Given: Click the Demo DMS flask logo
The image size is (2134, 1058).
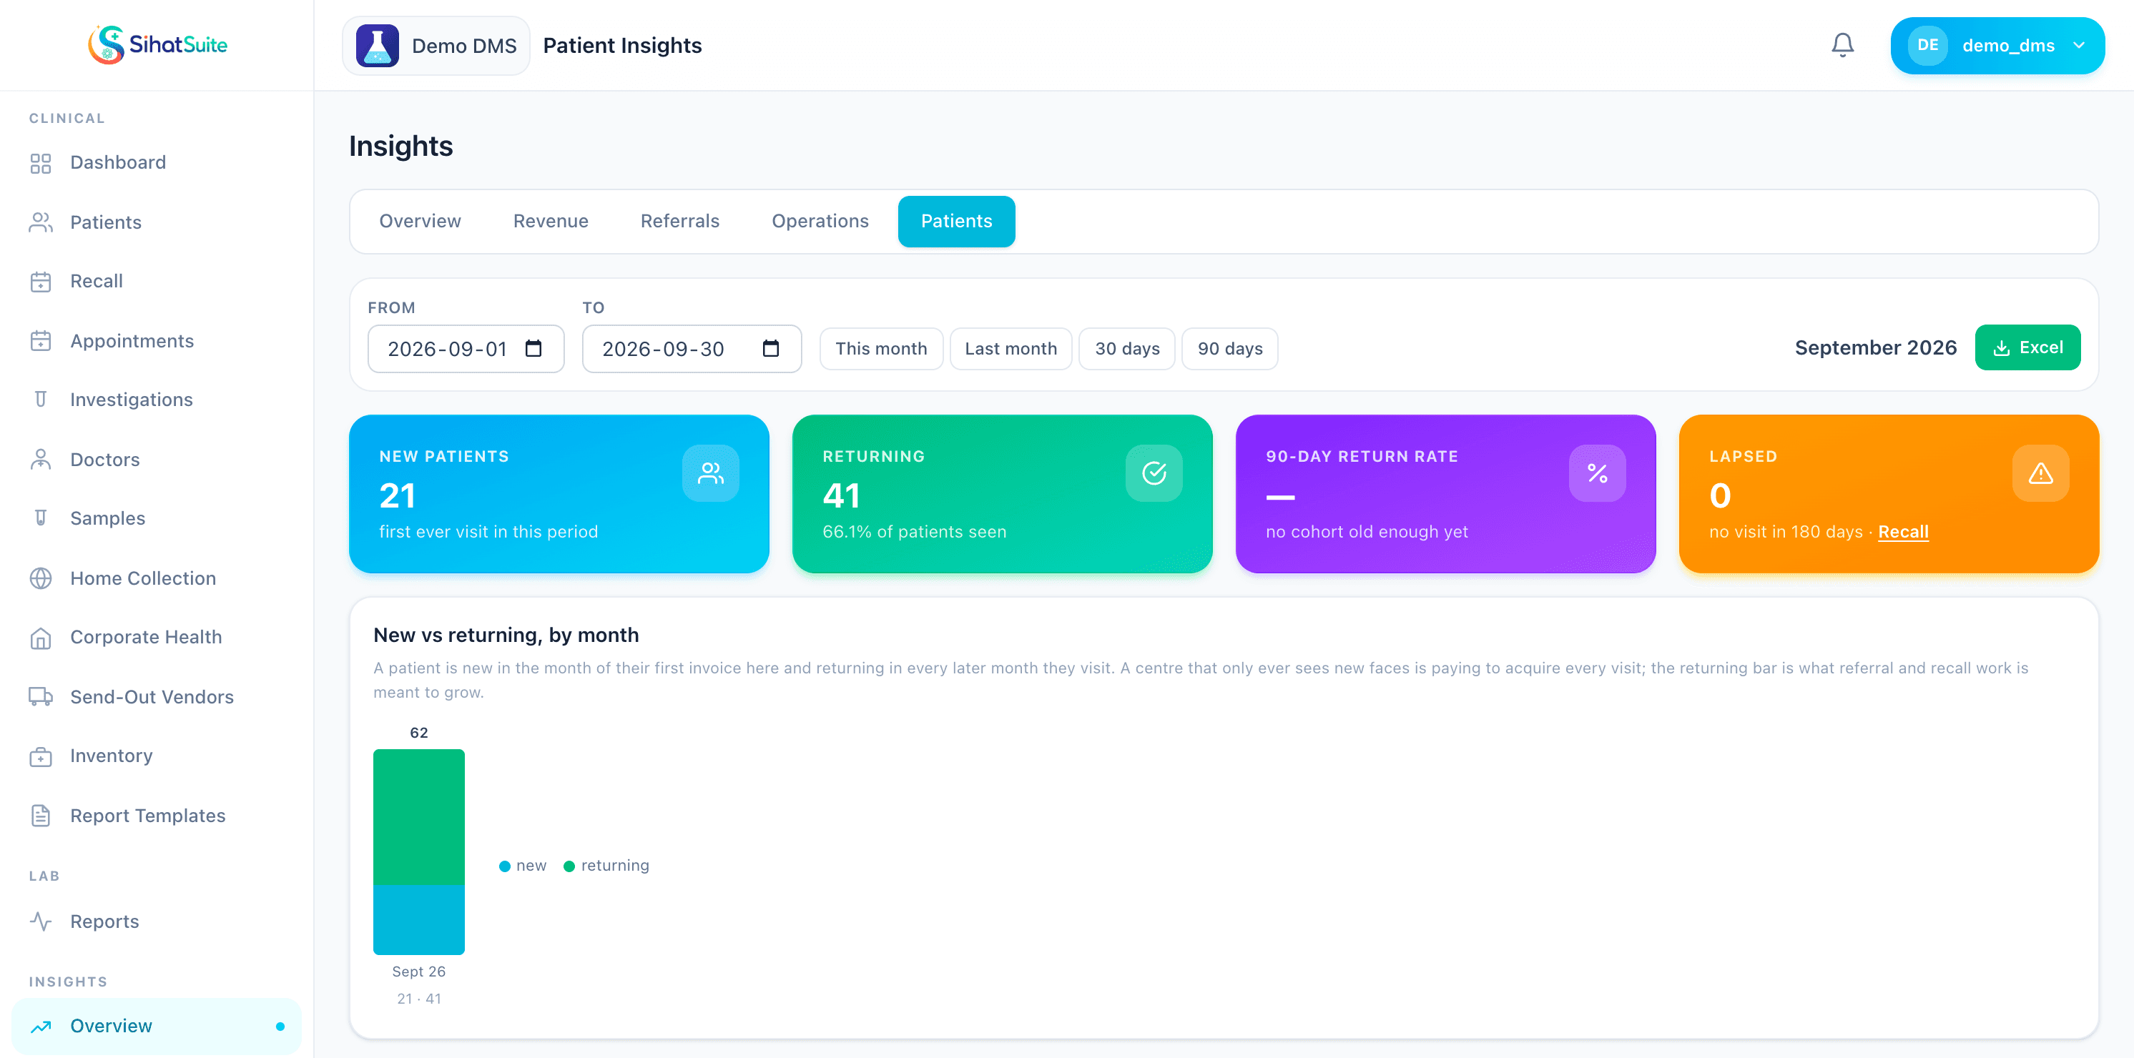Looking at the screenshot, I should (377, 46).
